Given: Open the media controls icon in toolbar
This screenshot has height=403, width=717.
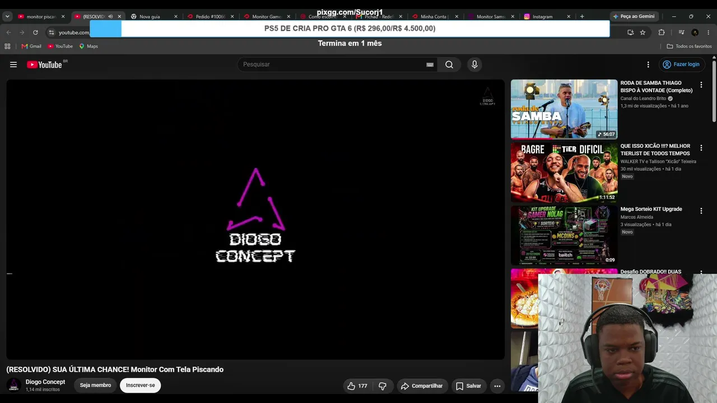Looking at the screenshot, I should [681, 32].
